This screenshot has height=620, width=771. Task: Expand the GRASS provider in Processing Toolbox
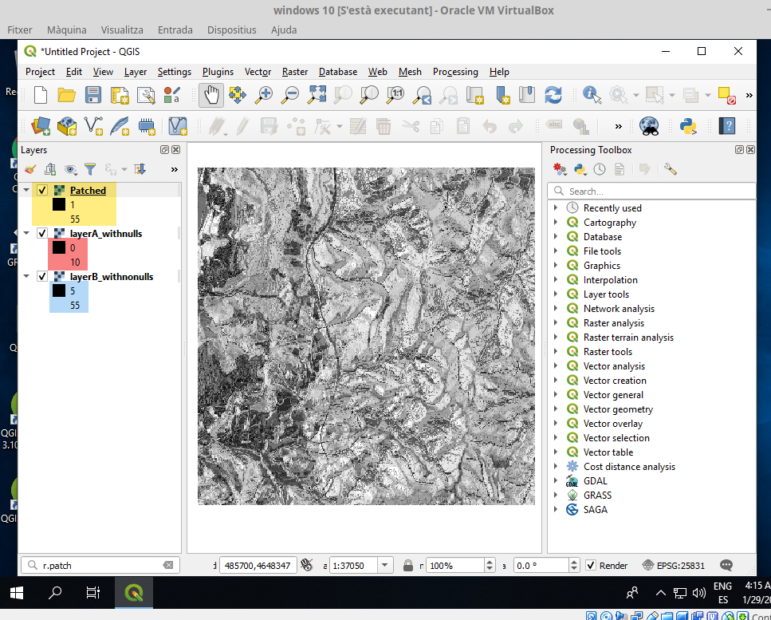click(557, 495)
